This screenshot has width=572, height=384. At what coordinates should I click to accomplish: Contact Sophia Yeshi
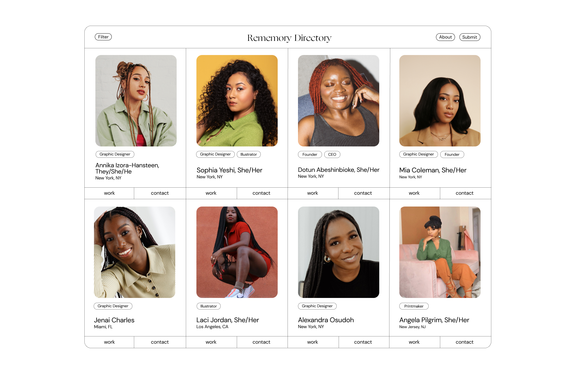pos(261,193)
